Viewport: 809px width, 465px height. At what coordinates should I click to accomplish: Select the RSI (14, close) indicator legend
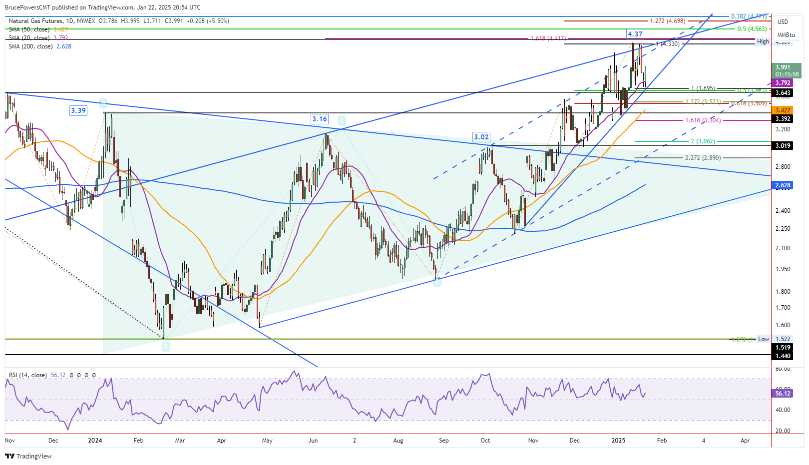[x=28, y=375]
